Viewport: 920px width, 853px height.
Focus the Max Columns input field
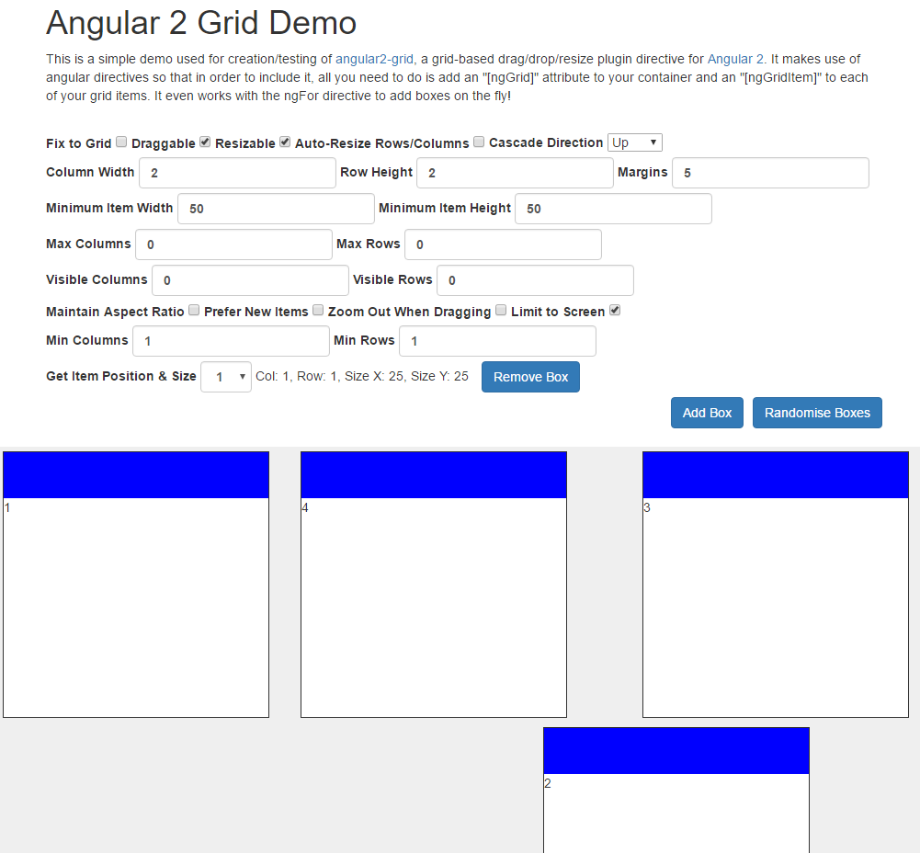tap(234, 245)
